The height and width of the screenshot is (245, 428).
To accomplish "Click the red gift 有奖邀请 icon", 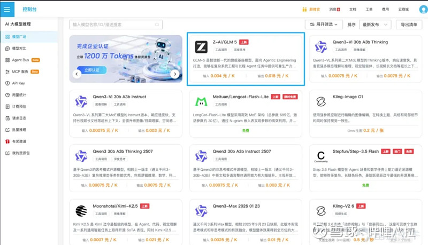I will pos(7,141).
